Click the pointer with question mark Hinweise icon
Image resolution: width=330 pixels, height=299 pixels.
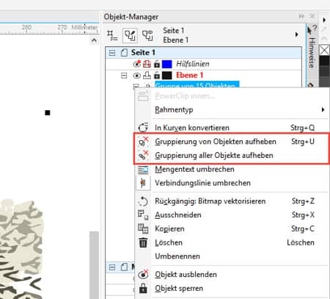[x=312, y=29]
